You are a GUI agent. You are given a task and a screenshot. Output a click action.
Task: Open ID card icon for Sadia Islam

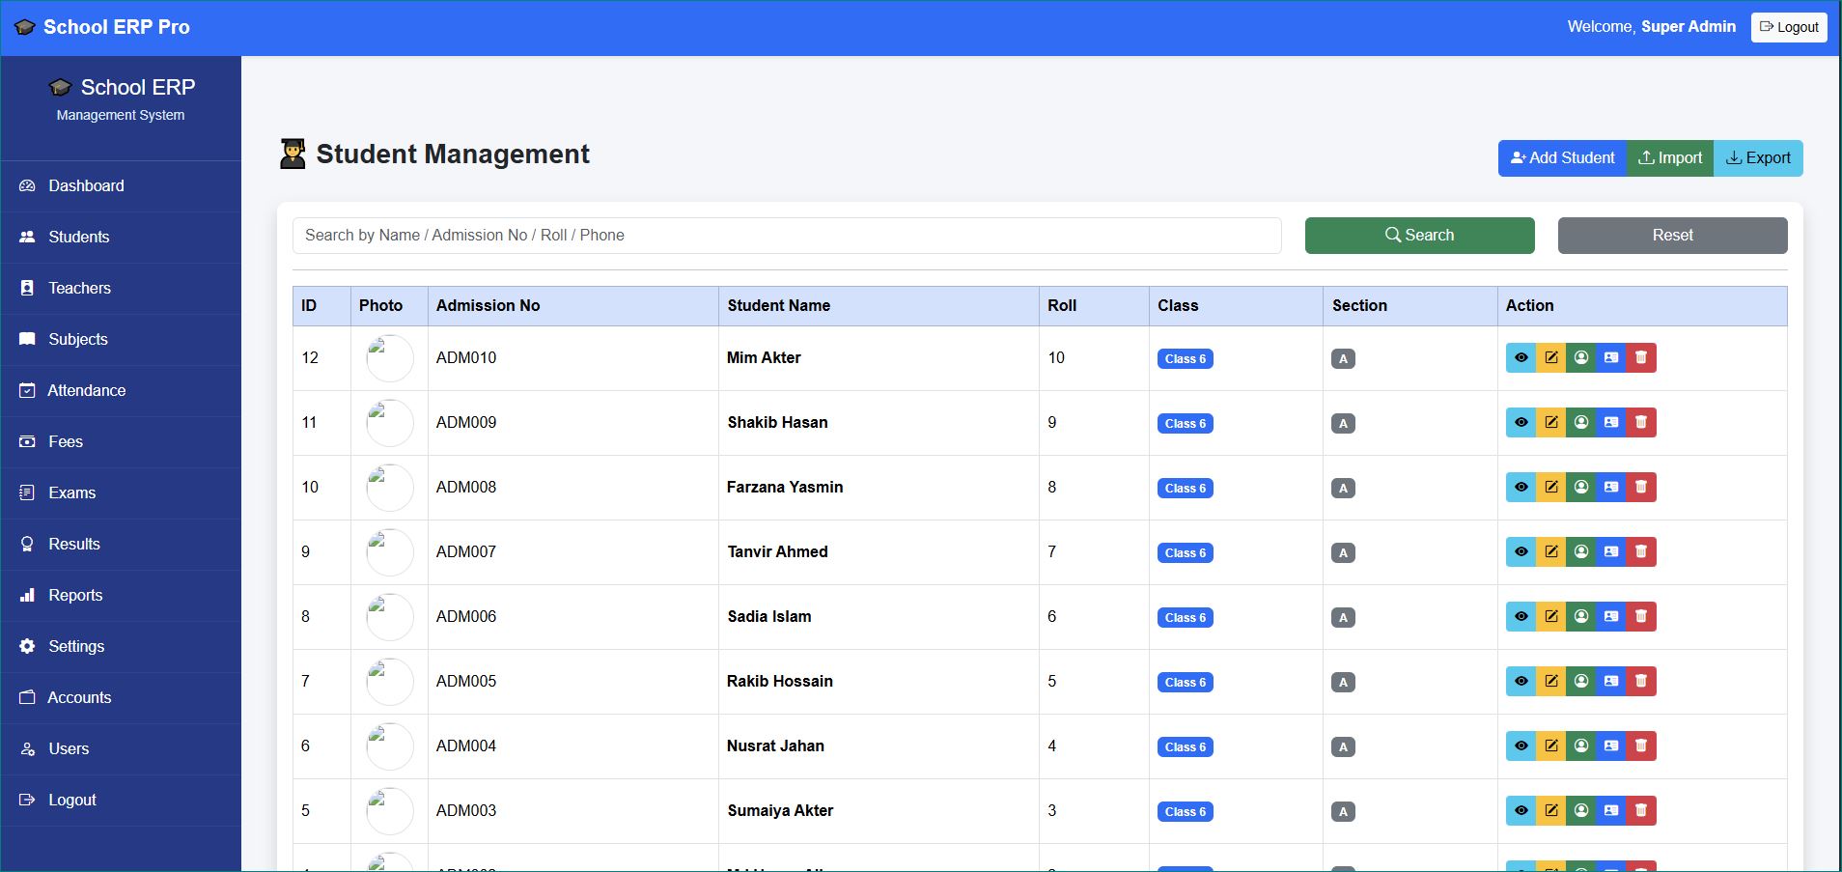(x=1611, y=617)
